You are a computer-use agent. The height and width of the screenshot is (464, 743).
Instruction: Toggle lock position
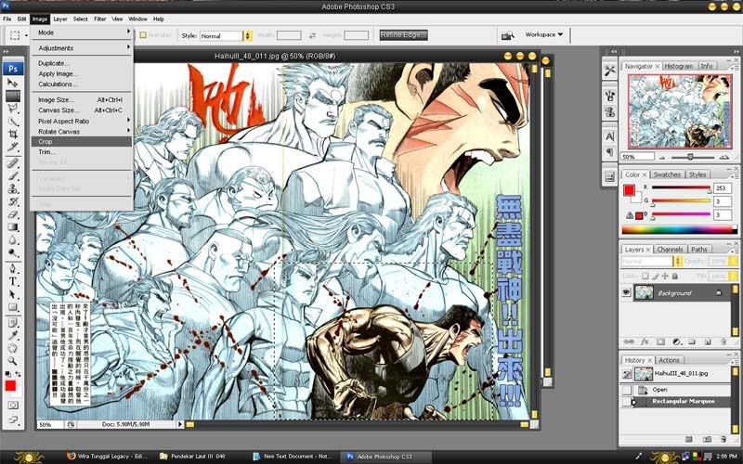click(x=665, y=276)
